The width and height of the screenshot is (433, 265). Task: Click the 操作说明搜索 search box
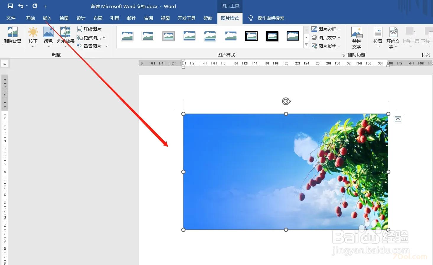point(271,18)
